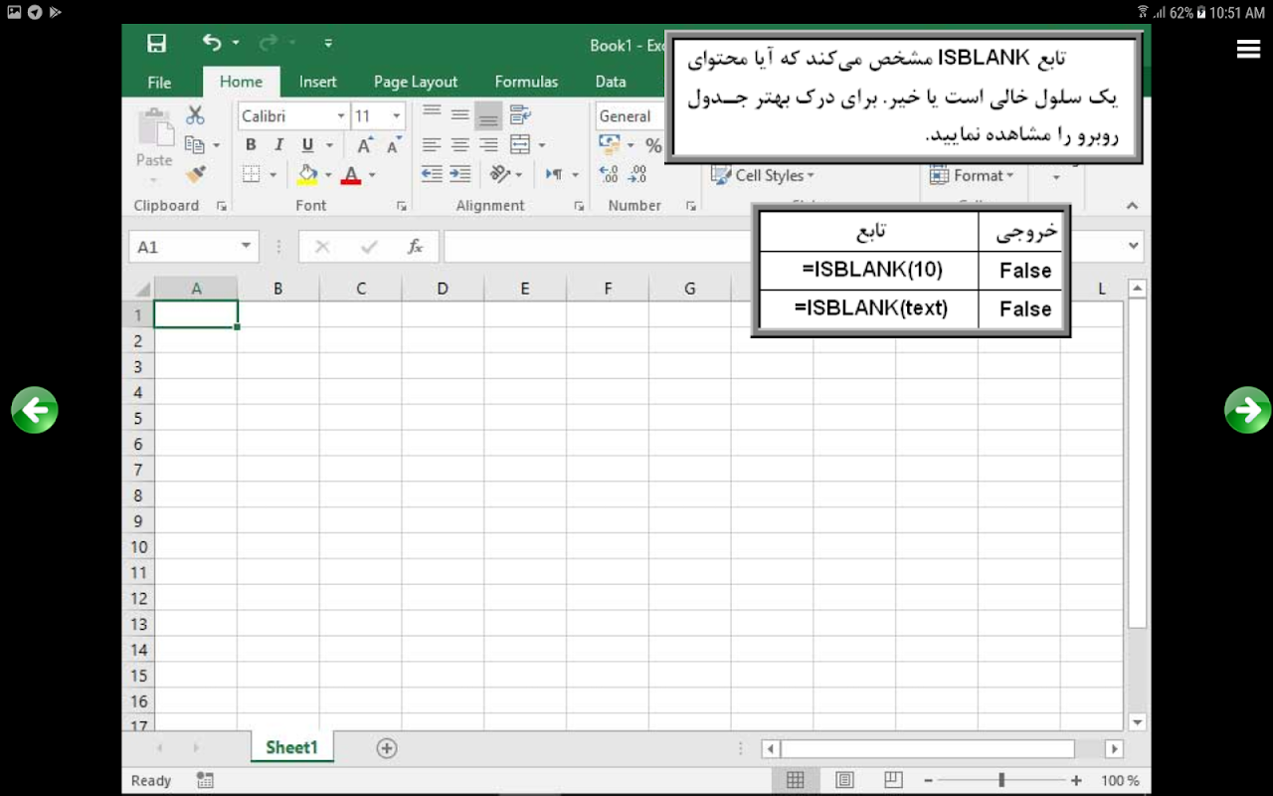Toggle Italic formatting
The width and height of the screenshot is (1273, 796).
pos(279,145)
